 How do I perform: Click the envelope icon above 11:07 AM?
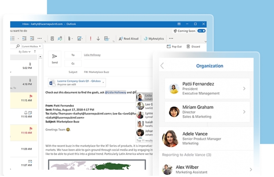point(30,161)
